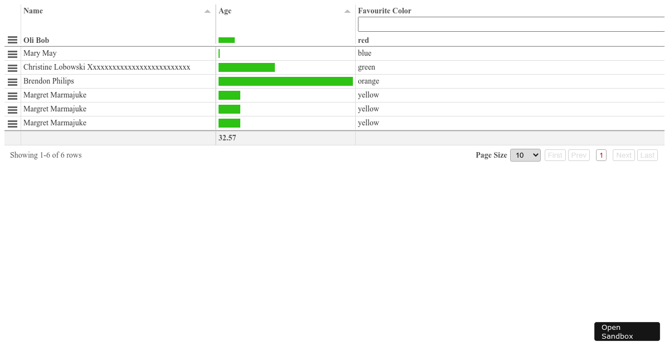669x351 pixels.
Task: Select the 'orange' favourite color cell
Action: (x=510, y=81)
